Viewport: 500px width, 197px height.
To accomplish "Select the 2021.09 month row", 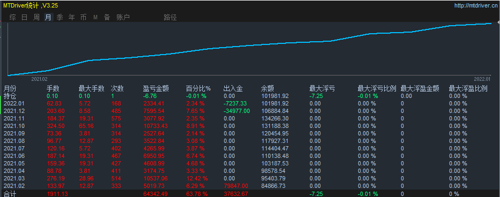I will tap(250, 133).
